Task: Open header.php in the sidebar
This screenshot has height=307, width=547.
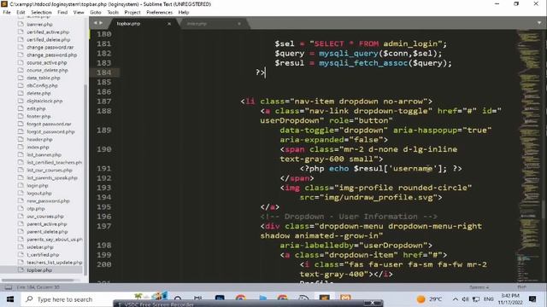Action: point(39,139)
